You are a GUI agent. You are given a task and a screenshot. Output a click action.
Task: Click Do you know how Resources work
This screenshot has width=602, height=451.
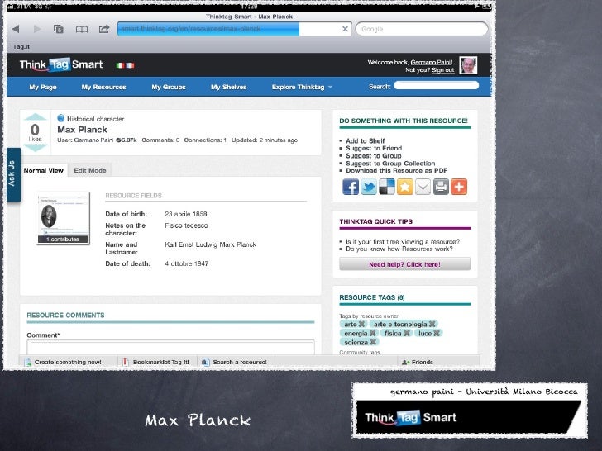[399, 249]
